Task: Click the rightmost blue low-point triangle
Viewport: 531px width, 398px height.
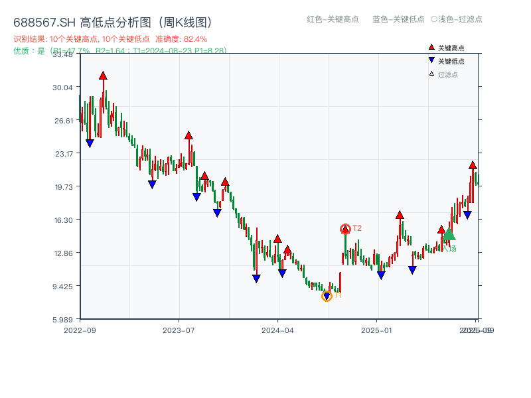Action: [469, 213]
